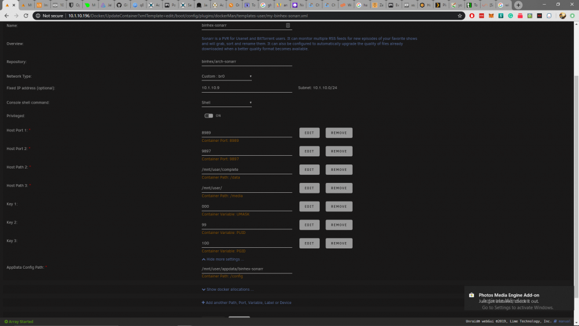Collapse with Hide more settings

223,259
